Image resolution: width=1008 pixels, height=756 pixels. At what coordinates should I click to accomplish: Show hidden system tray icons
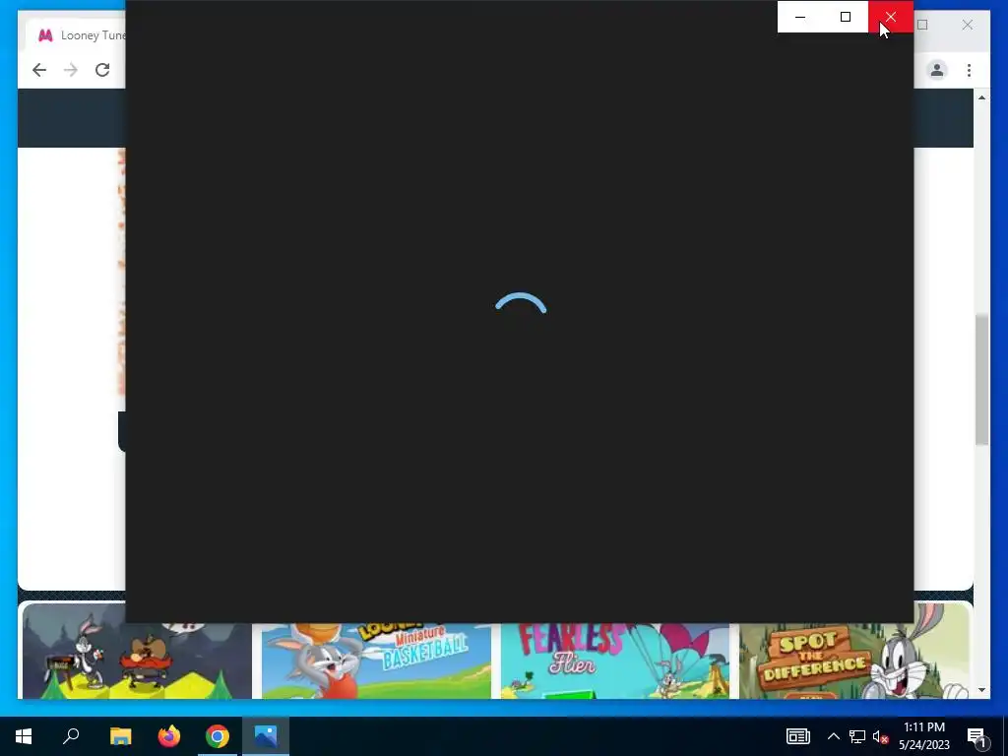[833, 736]
